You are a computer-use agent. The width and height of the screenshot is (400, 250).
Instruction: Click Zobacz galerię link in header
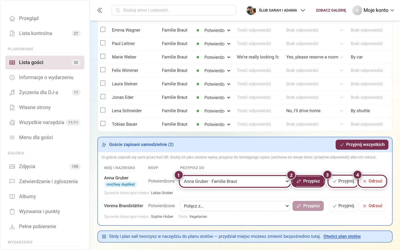(x=331, y=10)
